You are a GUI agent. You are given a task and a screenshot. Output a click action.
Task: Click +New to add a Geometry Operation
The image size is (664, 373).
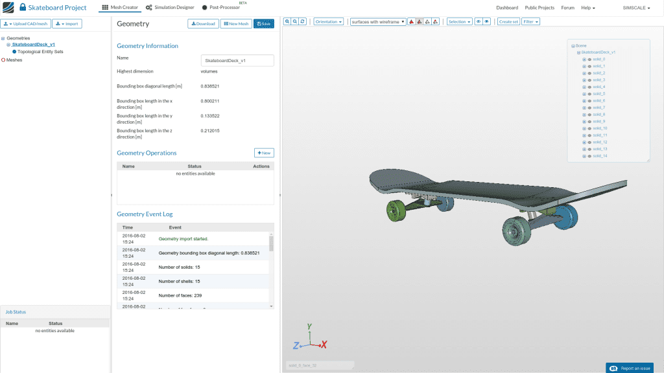[263, 153]
